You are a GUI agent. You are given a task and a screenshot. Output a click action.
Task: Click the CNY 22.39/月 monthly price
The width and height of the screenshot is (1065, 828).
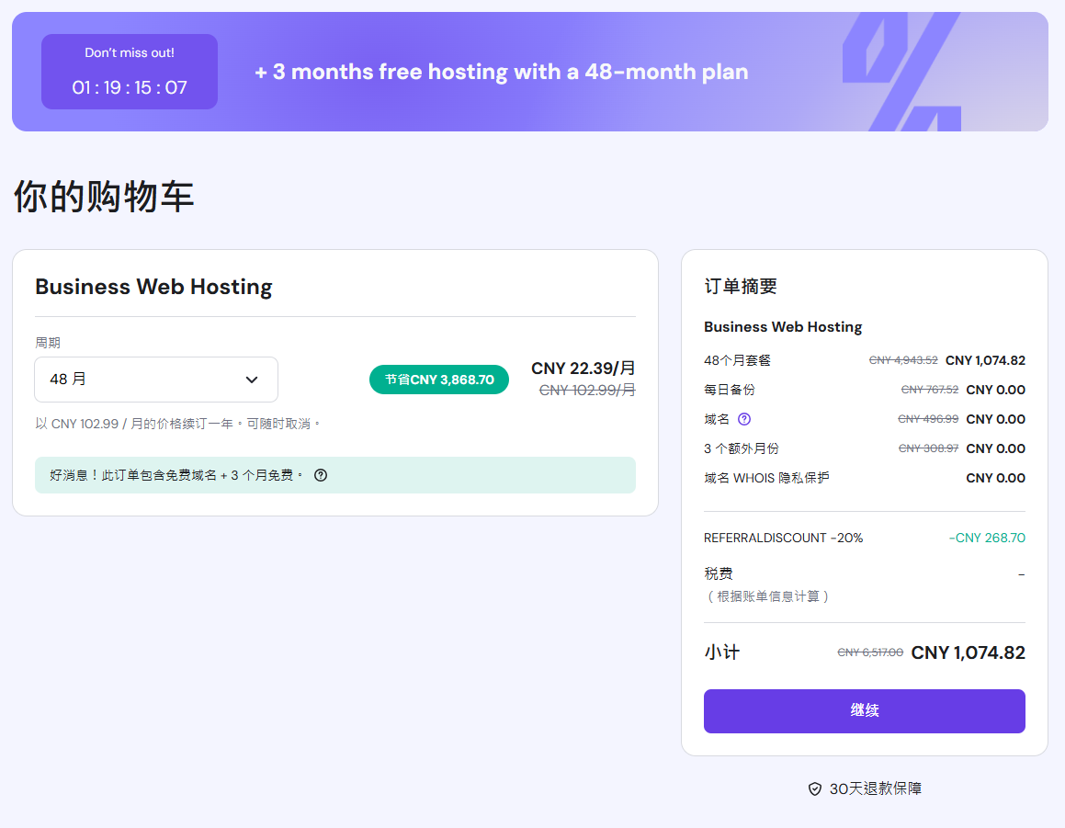pos(583,369)
